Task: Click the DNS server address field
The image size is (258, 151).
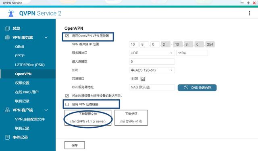Action: tap(152, 87)
